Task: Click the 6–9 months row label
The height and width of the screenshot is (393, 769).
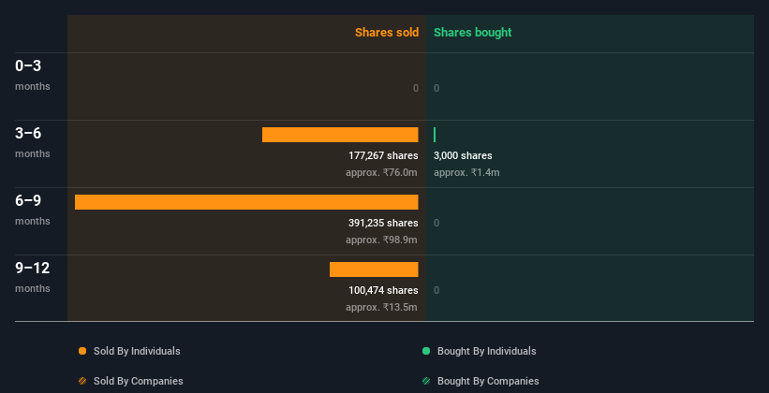Action: pos(33,210)
